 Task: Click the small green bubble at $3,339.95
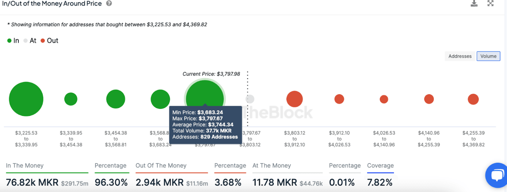point(71,99)
